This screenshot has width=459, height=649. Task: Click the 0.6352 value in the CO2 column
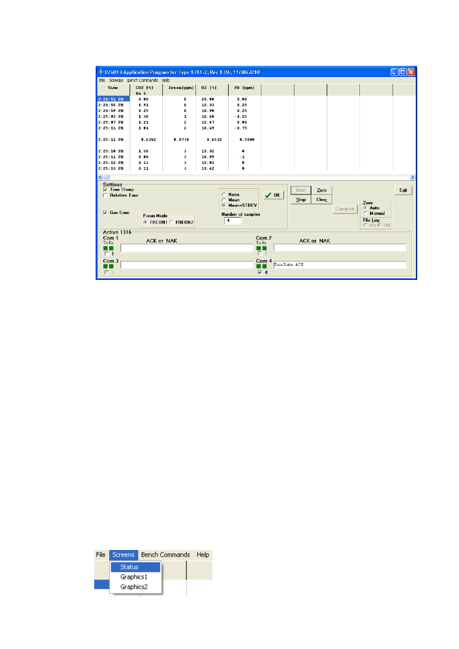149,139
